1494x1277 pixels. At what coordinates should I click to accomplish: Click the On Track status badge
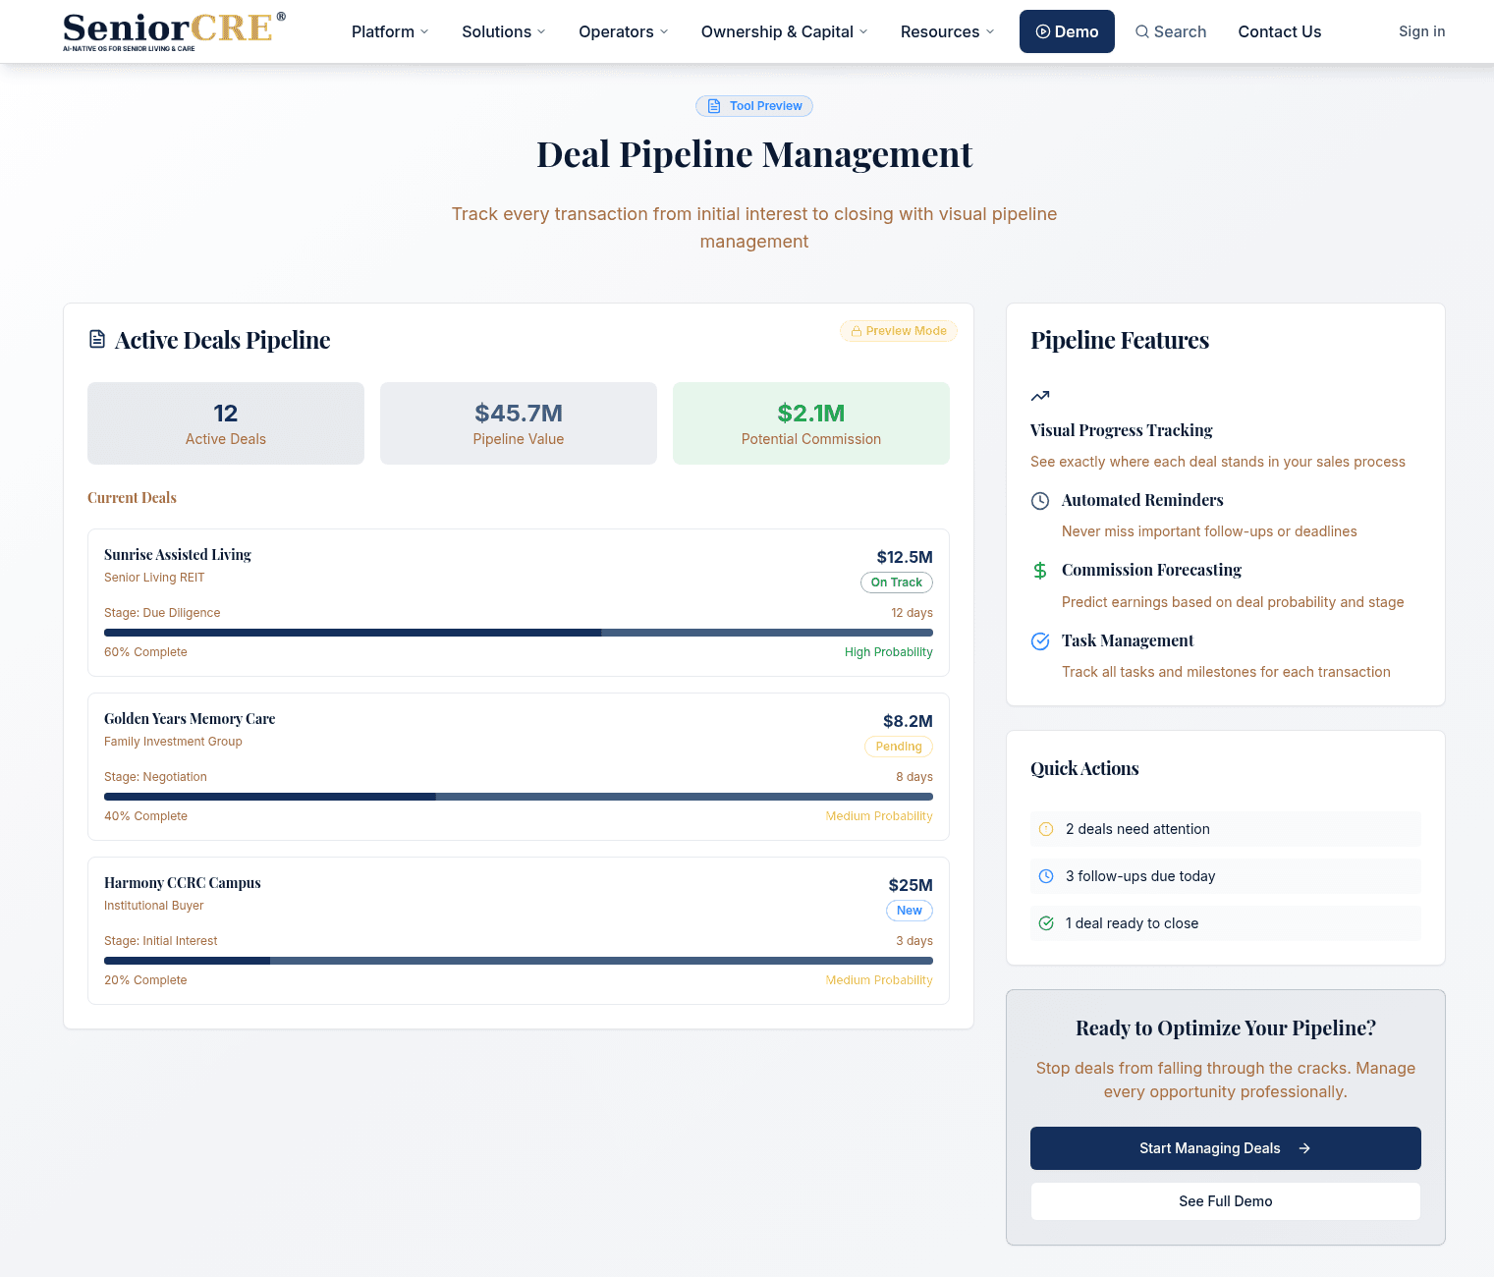(x=897, y=583)
